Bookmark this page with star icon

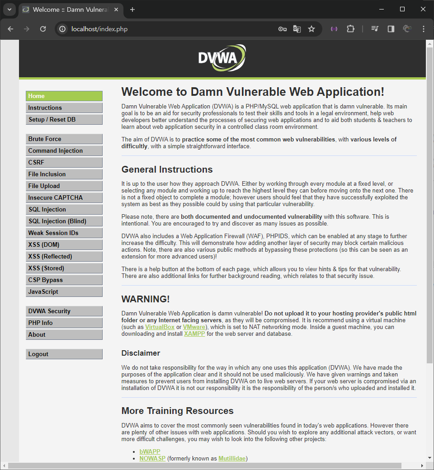pos(311,29)
